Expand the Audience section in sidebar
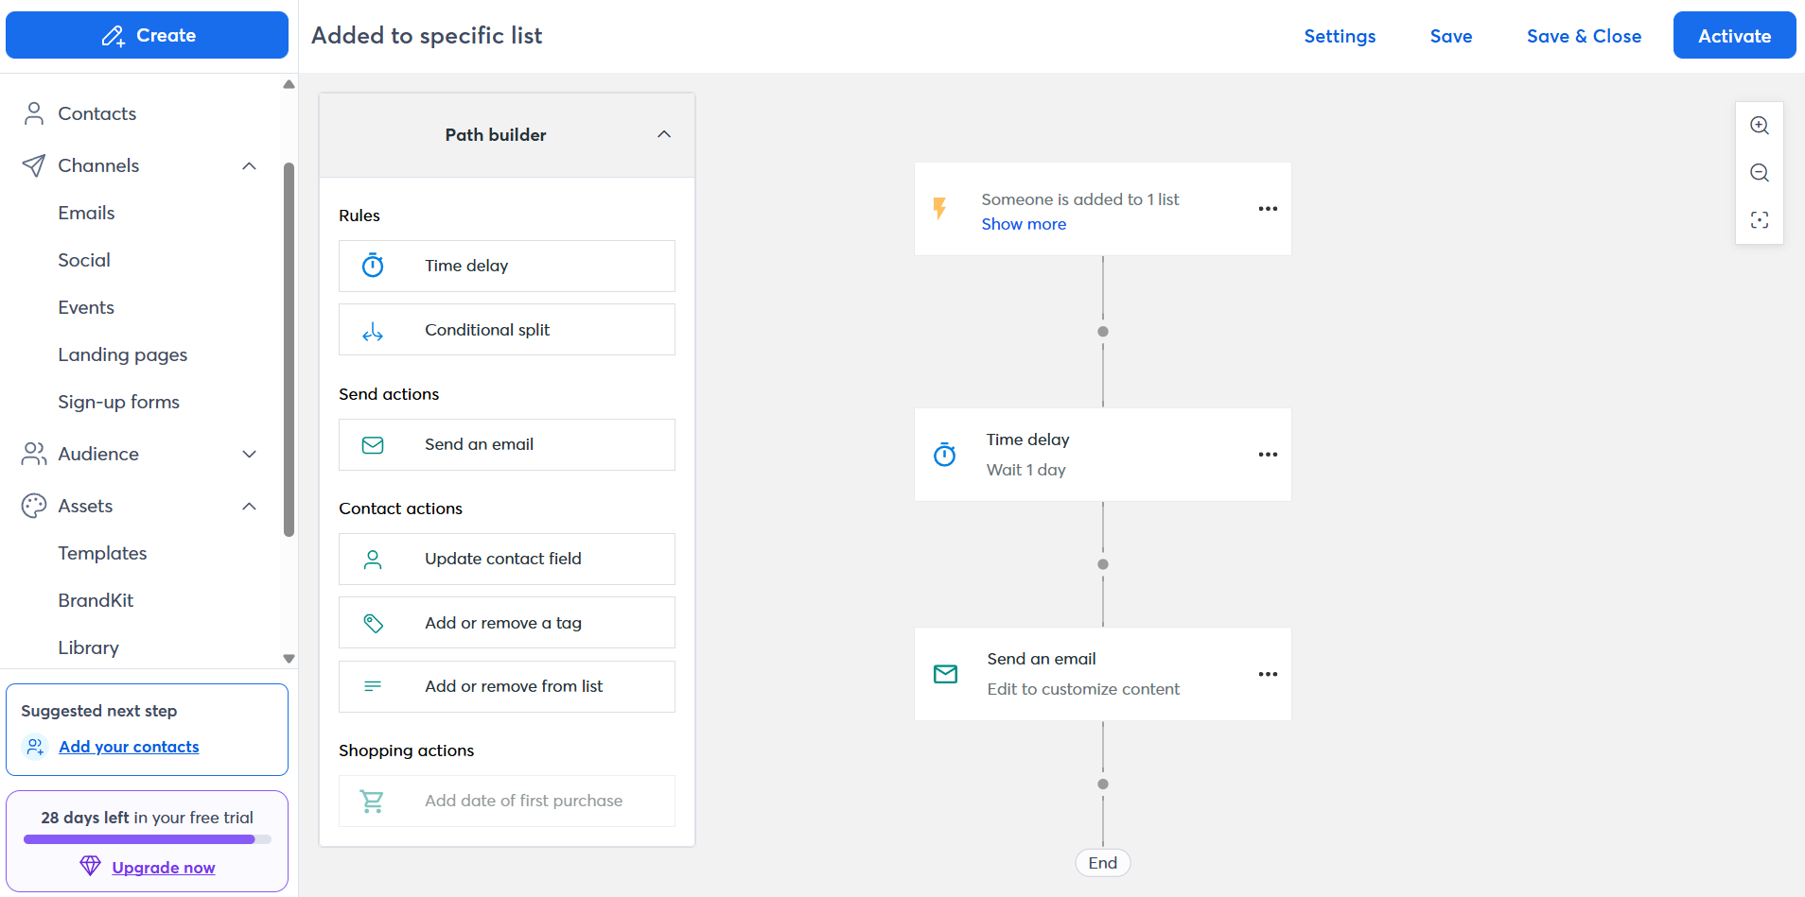Viewport: 1805px width, 897px height. tap(249, 454)
